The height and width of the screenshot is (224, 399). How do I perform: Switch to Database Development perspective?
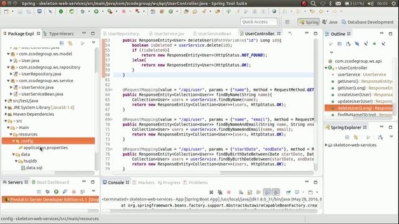(367, 22)
